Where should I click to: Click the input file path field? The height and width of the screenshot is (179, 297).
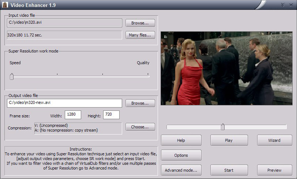pyautogui.click(x=65, y=23)
